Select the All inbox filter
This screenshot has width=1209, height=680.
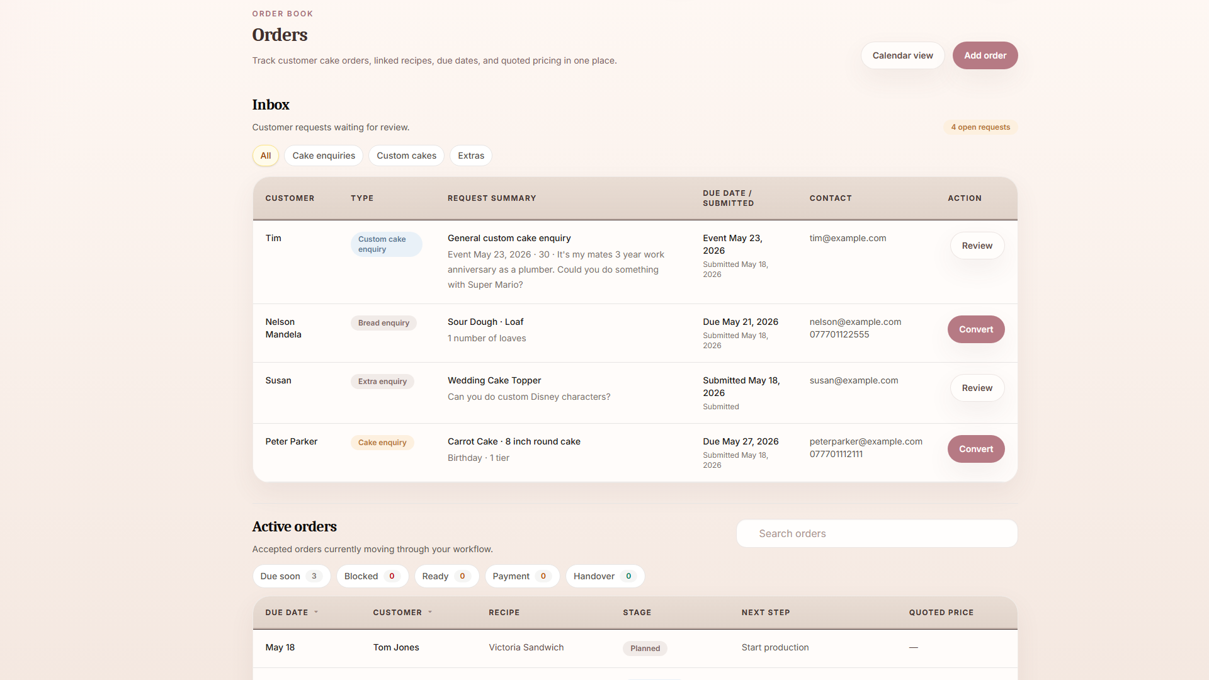pyautogui.click(x=266, y=156)
